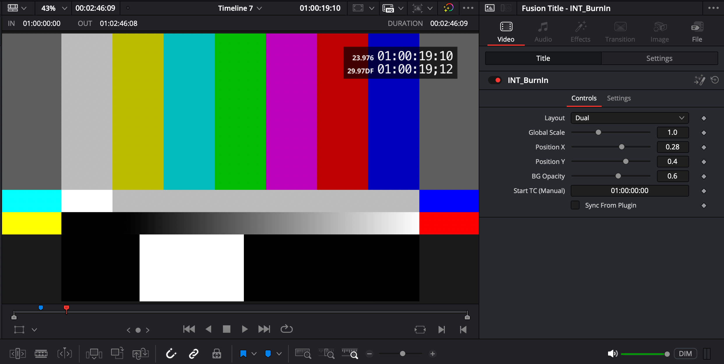Switch to the Video inspector tab
The width and height of the screenshot is (724, 364).
coord(506,32)
